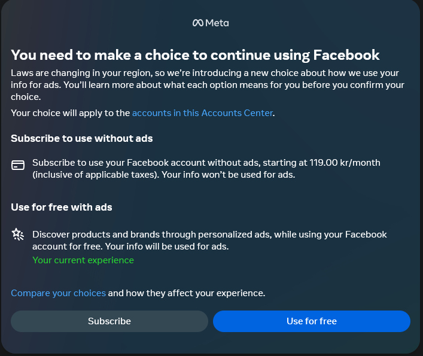Click the credit card subscription icon
The image size is (423, 356).
click(x=18, y=165)
